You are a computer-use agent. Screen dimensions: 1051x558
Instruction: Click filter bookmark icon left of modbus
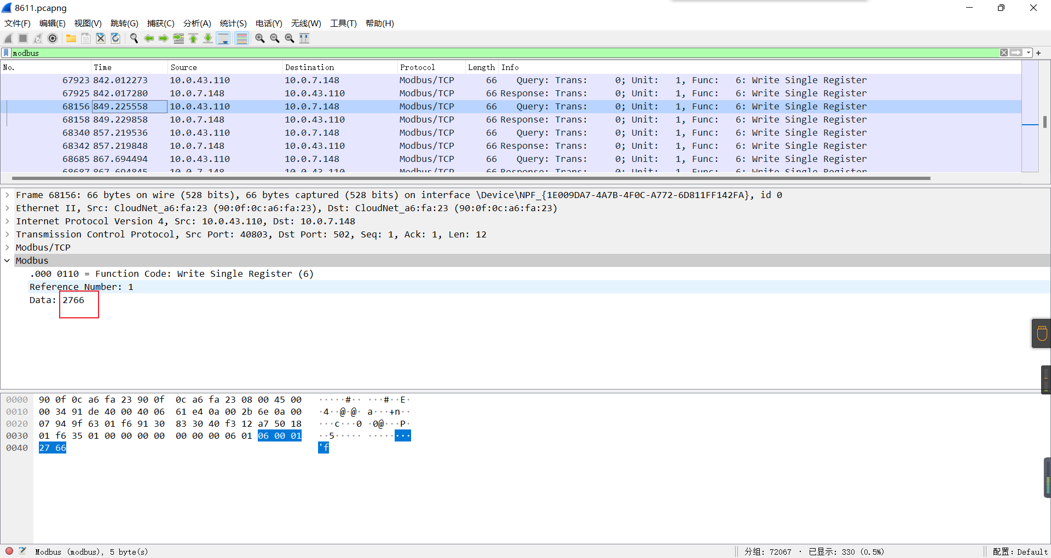tap(6, 53)
